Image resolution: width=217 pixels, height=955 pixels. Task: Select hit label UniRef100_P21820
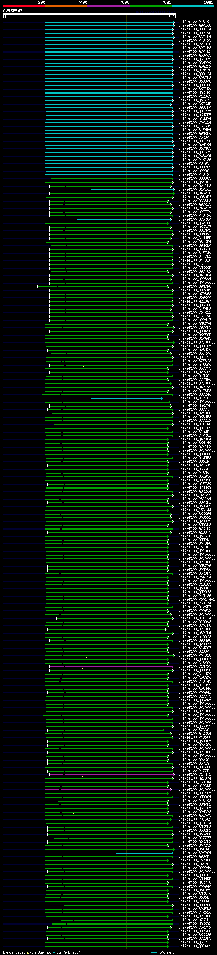click(x=195, y=44)
